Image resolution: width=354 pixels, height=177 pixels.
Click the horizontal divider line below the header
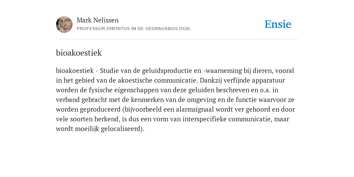(177, 39)
